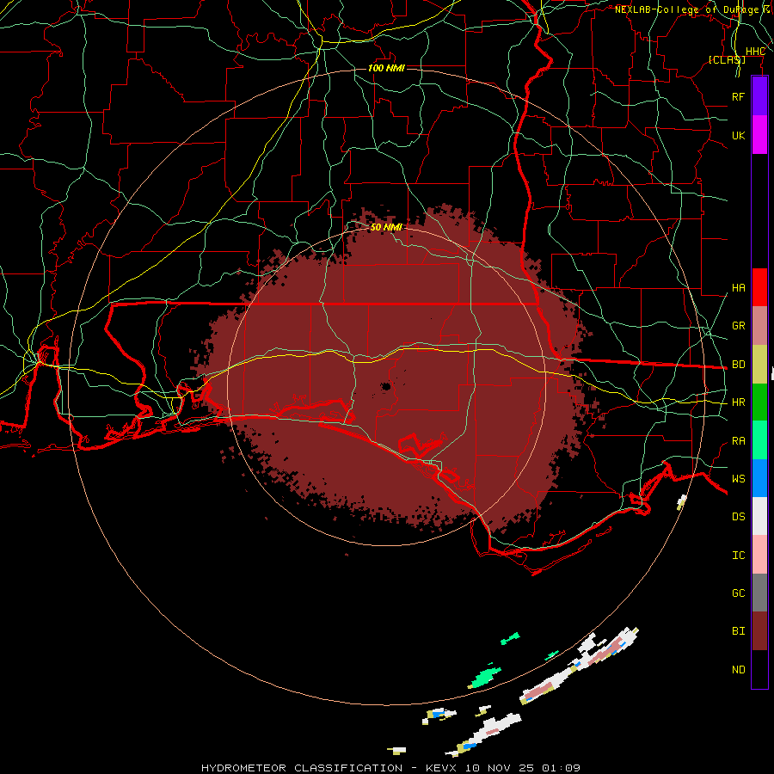Click the 01:09 timestamp
This screenshot has height=774, width=774.
coord(561,768)
